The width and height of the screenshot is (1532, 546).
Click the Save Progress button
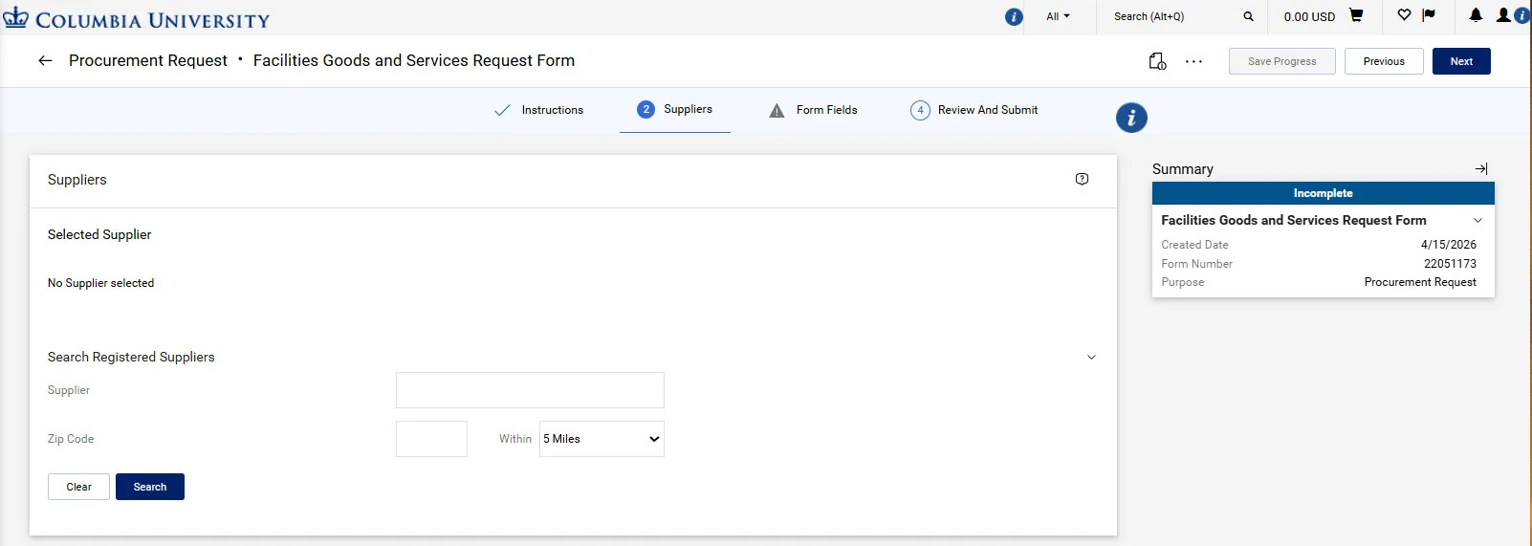(1281, 61)
